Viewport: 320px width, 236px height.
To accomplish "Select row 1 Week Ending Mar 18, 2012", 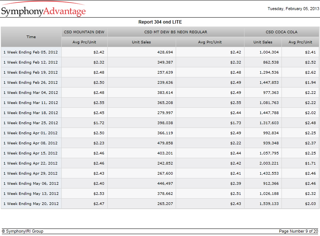I will [160, 113].
